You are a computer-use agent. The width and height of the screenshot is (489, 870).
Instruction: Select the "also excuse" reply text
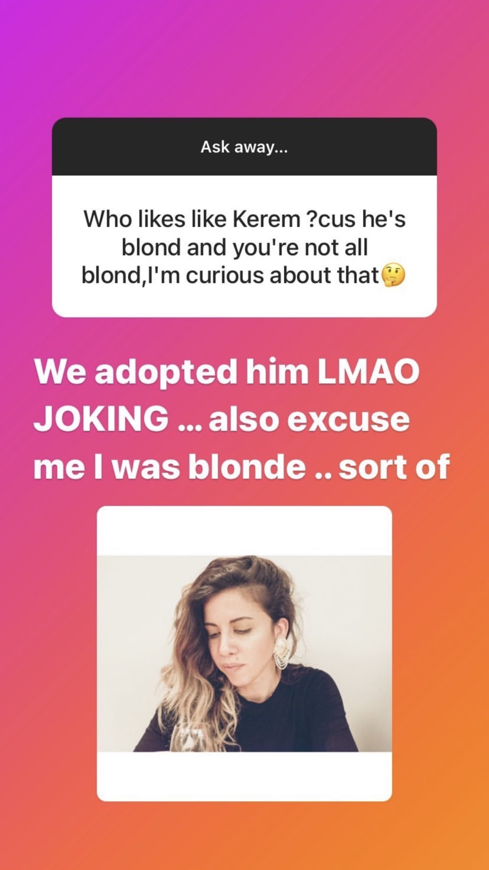(309, 419)
